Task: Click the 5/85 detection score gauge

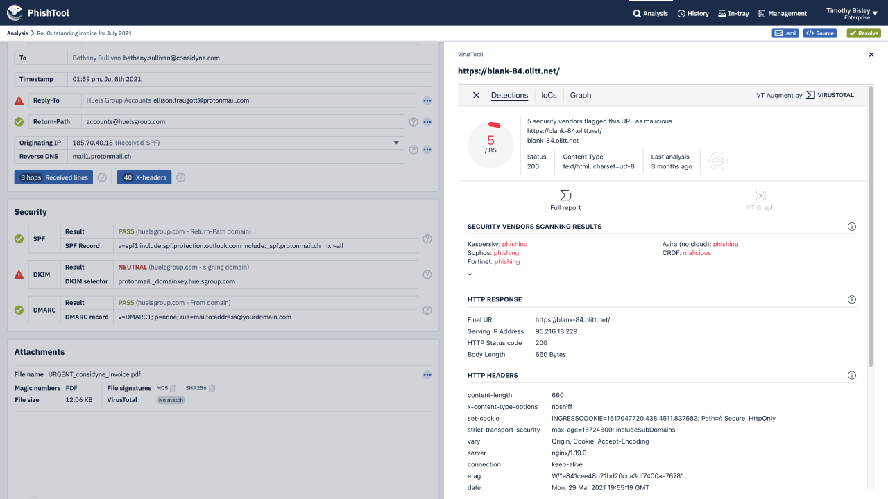Action: [490, 145]
